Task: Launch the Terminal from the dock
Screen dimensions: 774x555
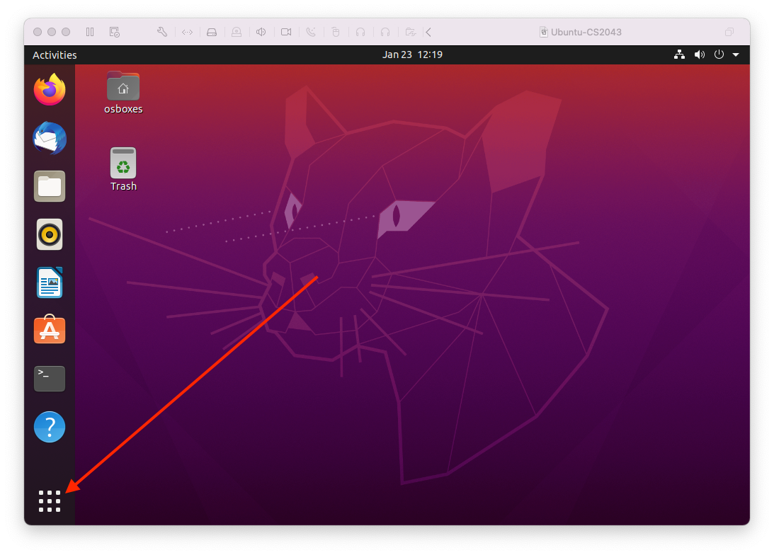Action: (50, 379)
